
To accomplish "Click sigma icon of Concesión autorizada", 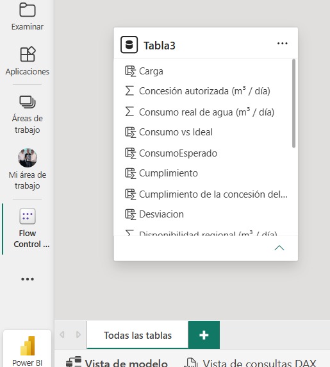I will pyautogui.click(x=129, y=91).
